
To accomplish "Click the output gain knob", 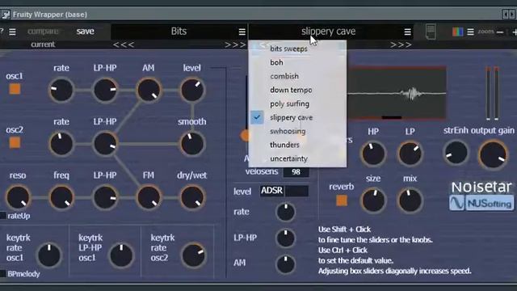I will pyautogui.click(x=493, y=154).
